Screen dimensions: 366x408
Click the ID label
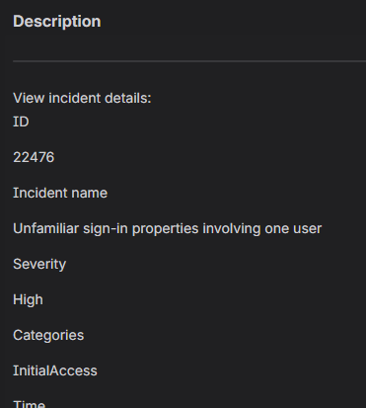[x=21, y=122]
